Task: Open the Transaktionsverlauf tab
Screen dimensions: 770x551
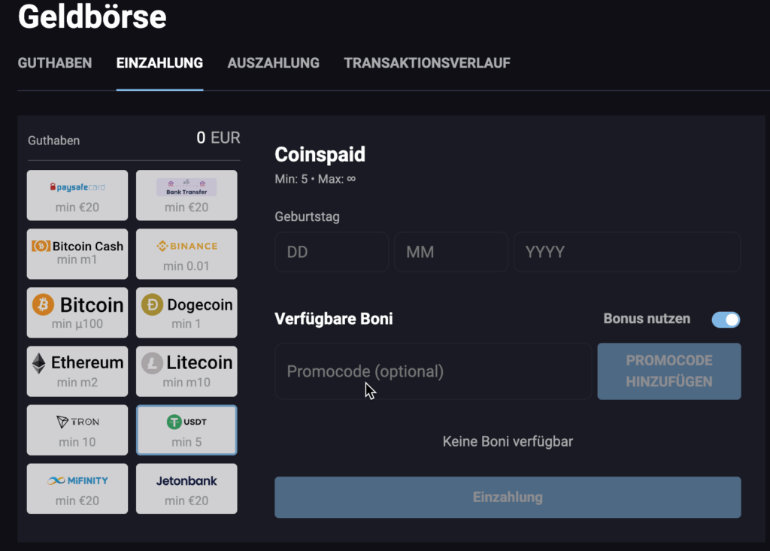Action: click(426, 63)
